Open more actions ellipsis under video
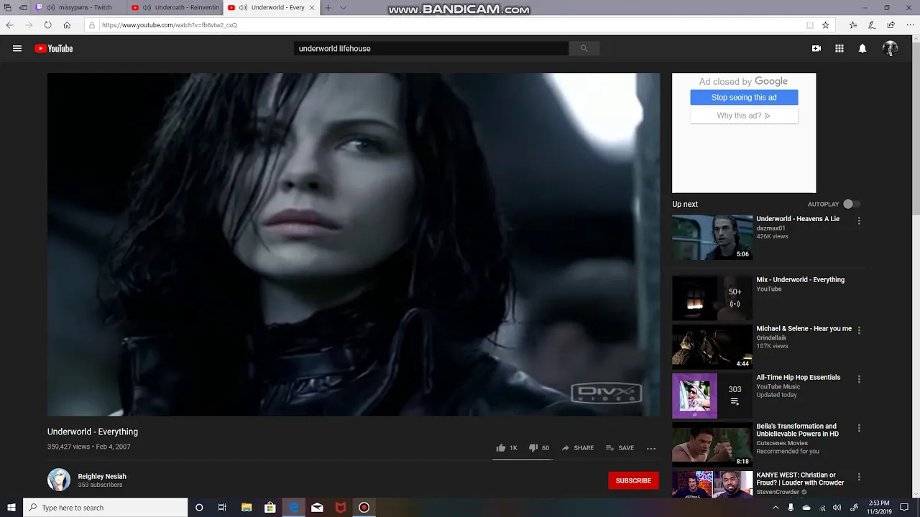Viewport: 920px width, 517px height. pos(651,448)
